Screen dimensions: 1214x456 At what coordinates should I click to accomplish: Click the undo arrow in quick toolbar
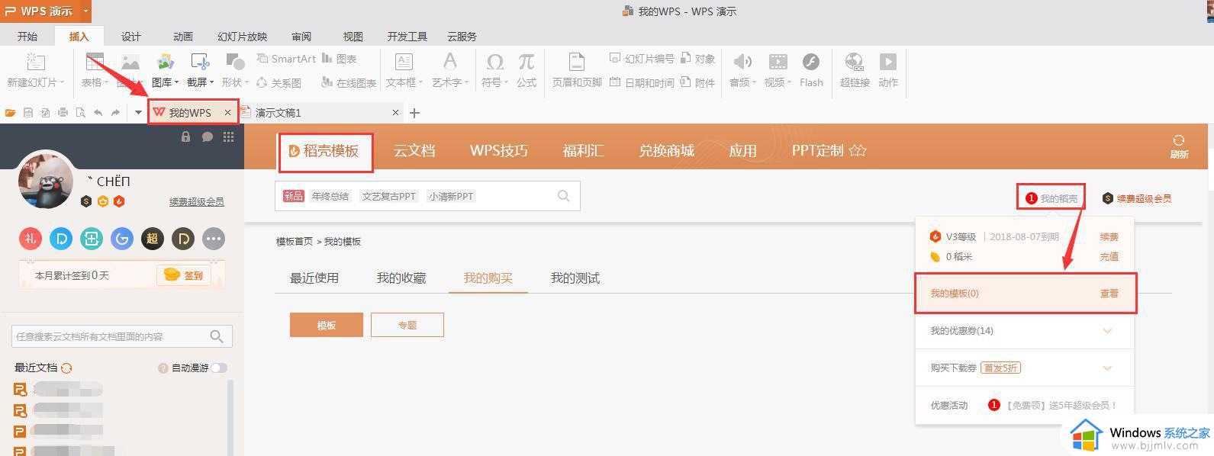click(98, 113)
